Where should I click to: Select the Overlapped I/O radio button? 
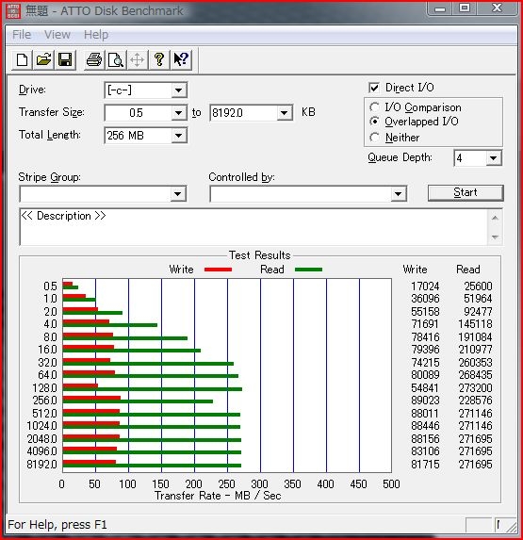pos(375,122)
